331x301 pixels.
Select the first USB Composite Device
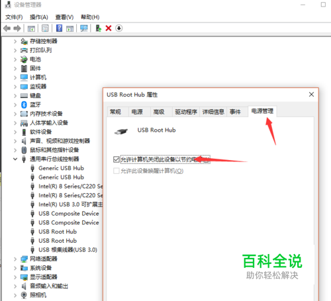click(69, 214)
